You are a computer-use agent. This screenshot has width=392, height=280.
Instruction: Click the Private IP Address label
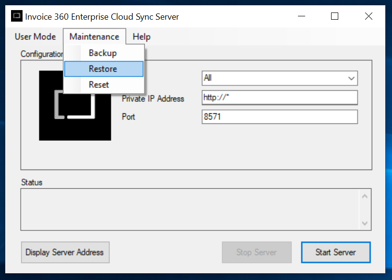click(153, 98)
